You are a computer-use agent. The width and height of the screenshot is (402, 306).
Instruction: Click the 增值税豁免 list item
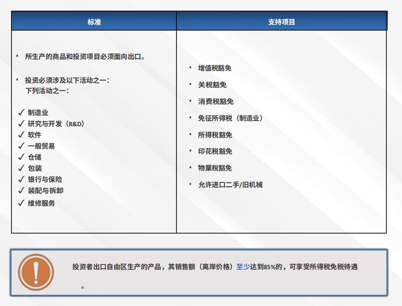click(x=215, y=68)
